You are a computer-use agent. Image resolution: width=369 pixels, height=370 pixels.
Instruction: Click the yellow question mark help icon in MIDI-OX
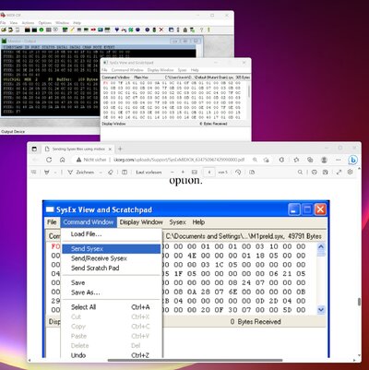point(201,30)
